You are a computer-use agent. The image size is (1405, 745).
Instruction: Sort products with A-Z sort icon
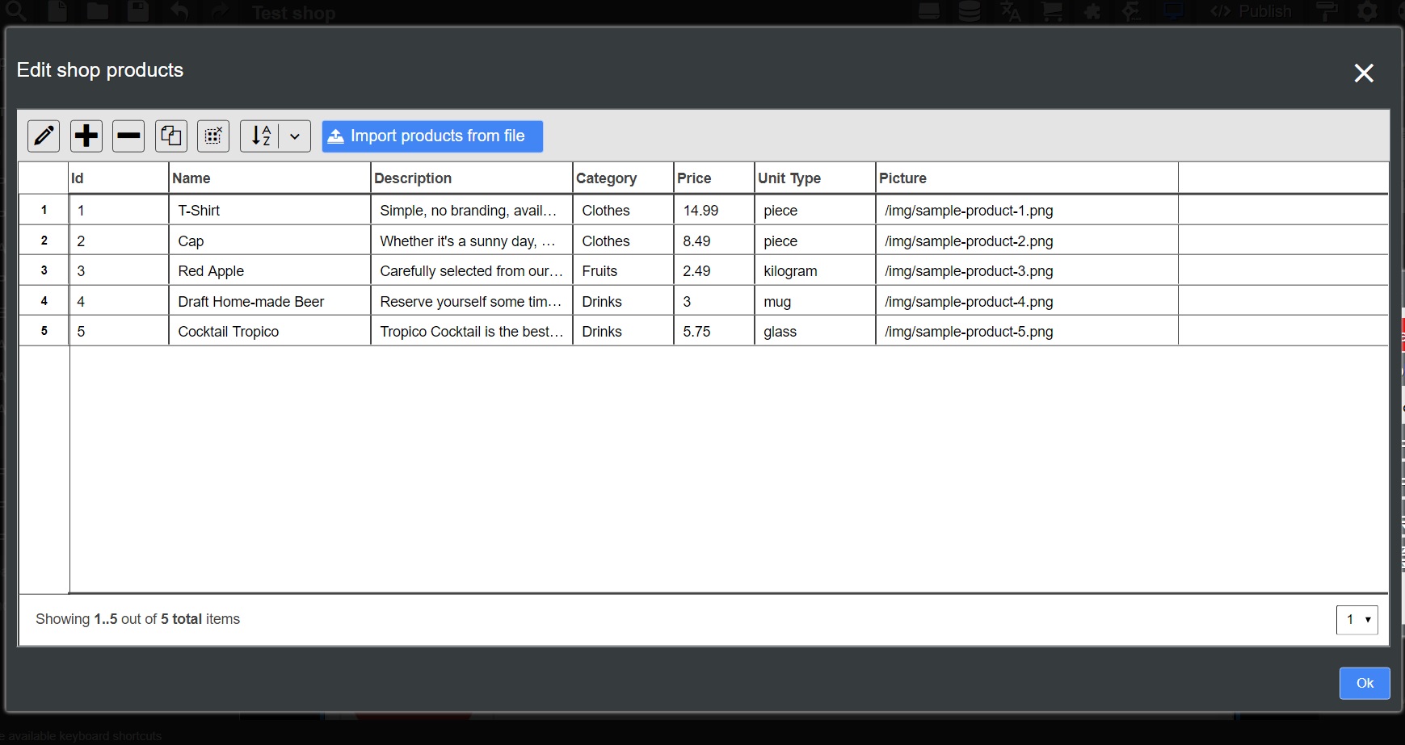point(261,136)
